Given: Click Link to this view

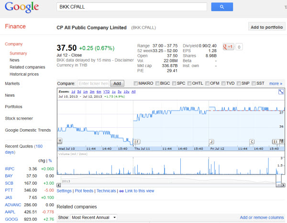Looking at the screenshot, I should tap(140, 191).
